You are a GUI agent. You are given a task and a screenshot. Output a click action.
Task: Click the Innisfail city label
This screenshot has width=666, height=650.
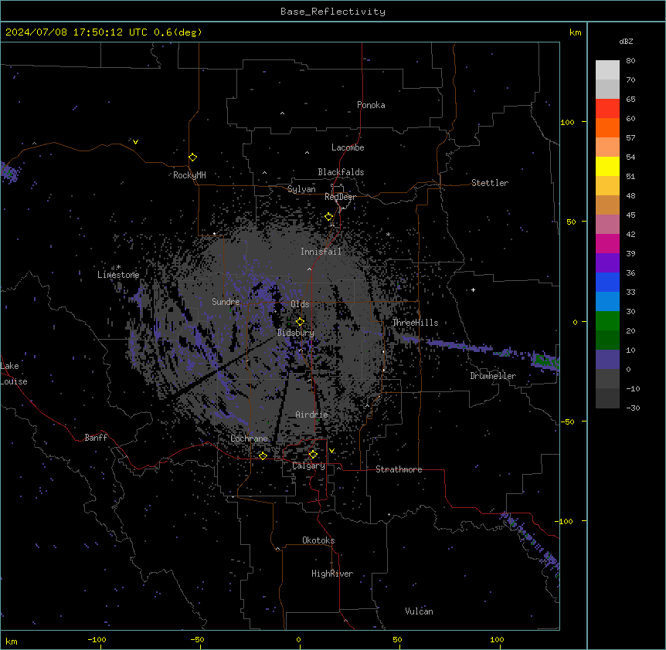(x=321, y=252)
